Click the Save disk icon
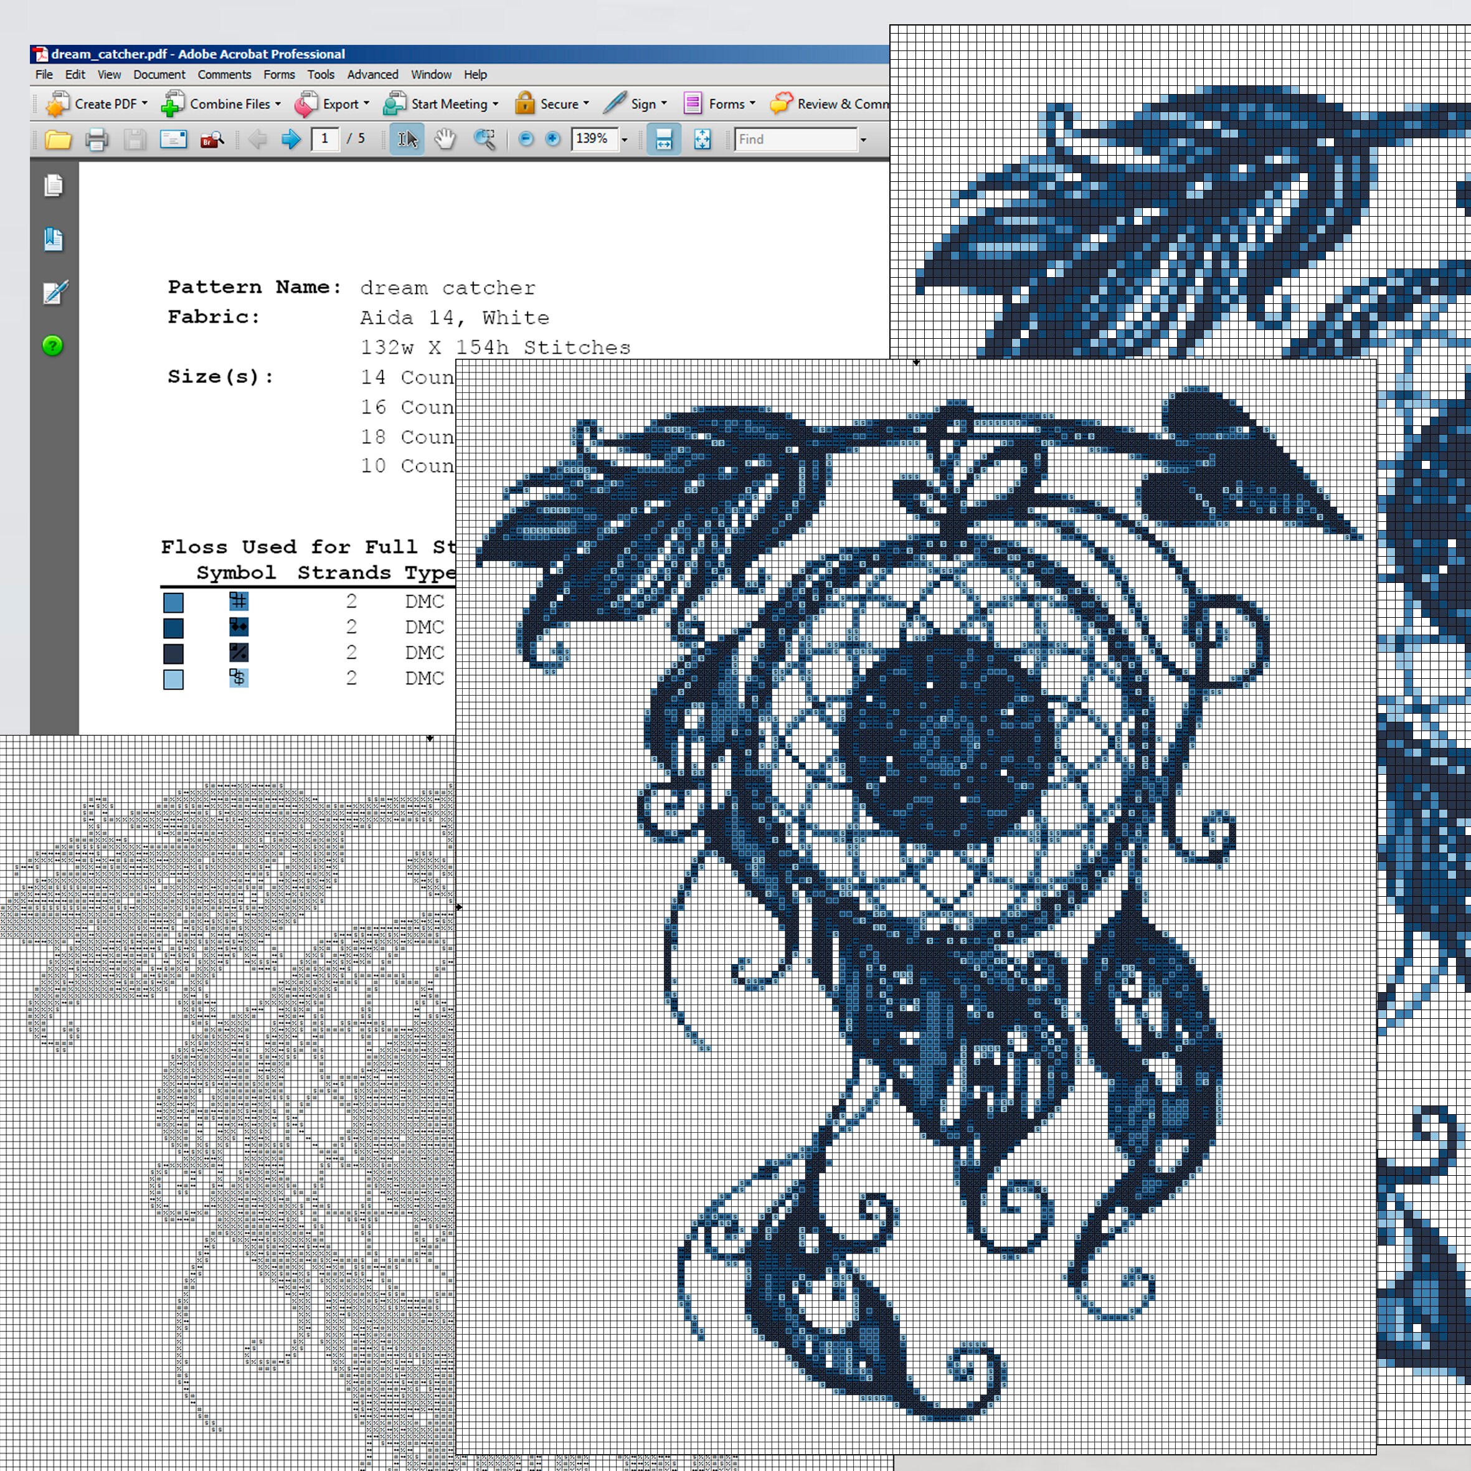Image resolution: width=1471 pixels, height=1471 pixels. 135,140
